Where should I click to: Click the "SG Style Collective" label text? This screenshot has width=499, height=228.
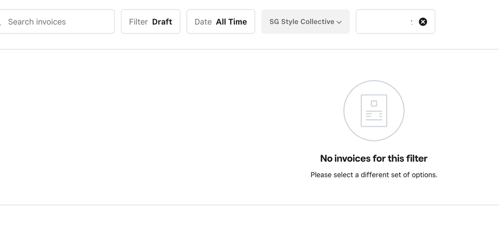(302, 22)
